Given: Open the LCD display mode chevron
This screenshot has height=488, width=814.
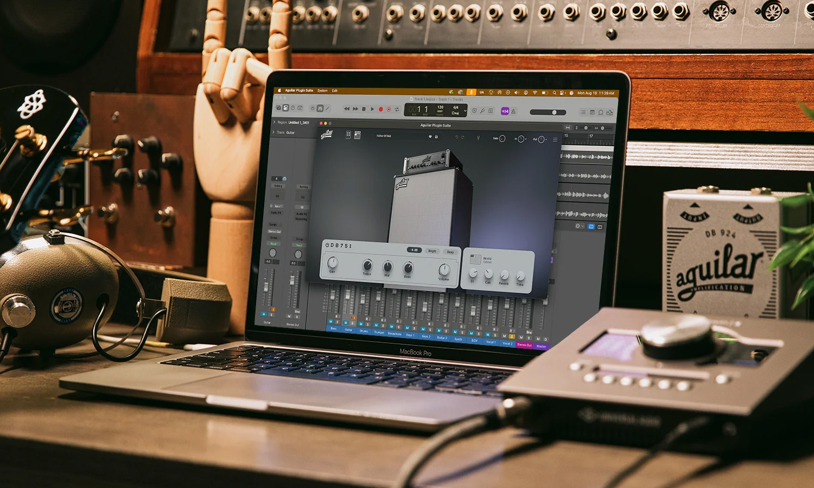Looking at the screenshot, I should 466,111.
